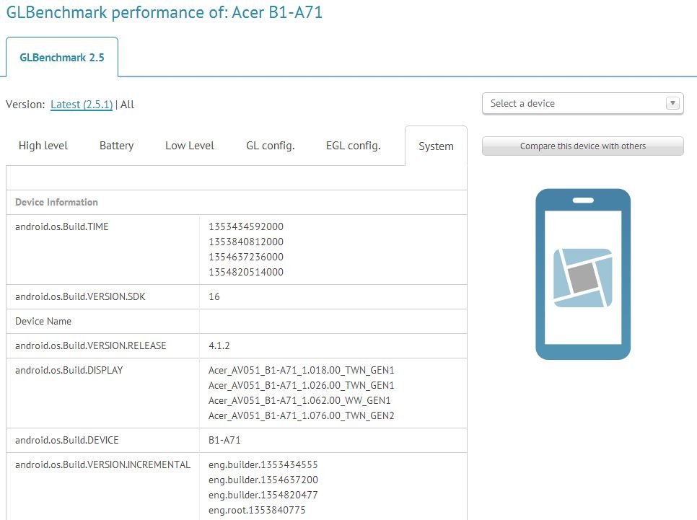Select display build 1.026.00_TWN_GEN1
Viewport: 697px width, 520px height.
click(x=302, y=385)
